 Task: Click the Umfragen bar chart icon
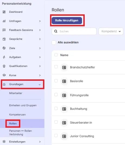click(x=4, y=21)
